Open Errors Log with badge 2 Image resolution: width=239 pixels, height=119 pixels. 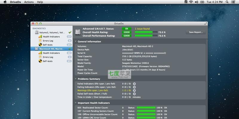click(51, 57)
